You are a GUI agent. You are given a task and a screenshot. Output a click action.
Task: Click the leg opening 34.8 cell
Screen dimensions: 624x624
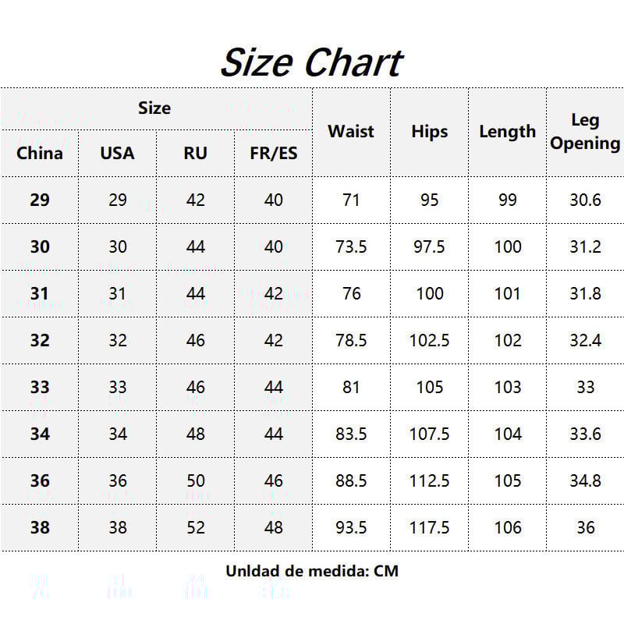[585, 480]
